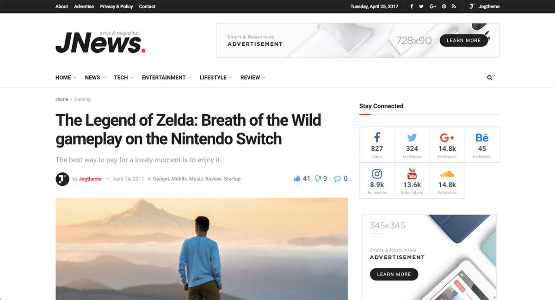Open the Jegtheme author link

coord(90,179)
